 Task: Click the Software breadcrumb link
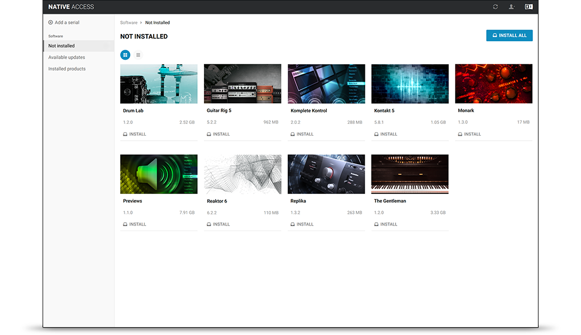coord(128,22)
